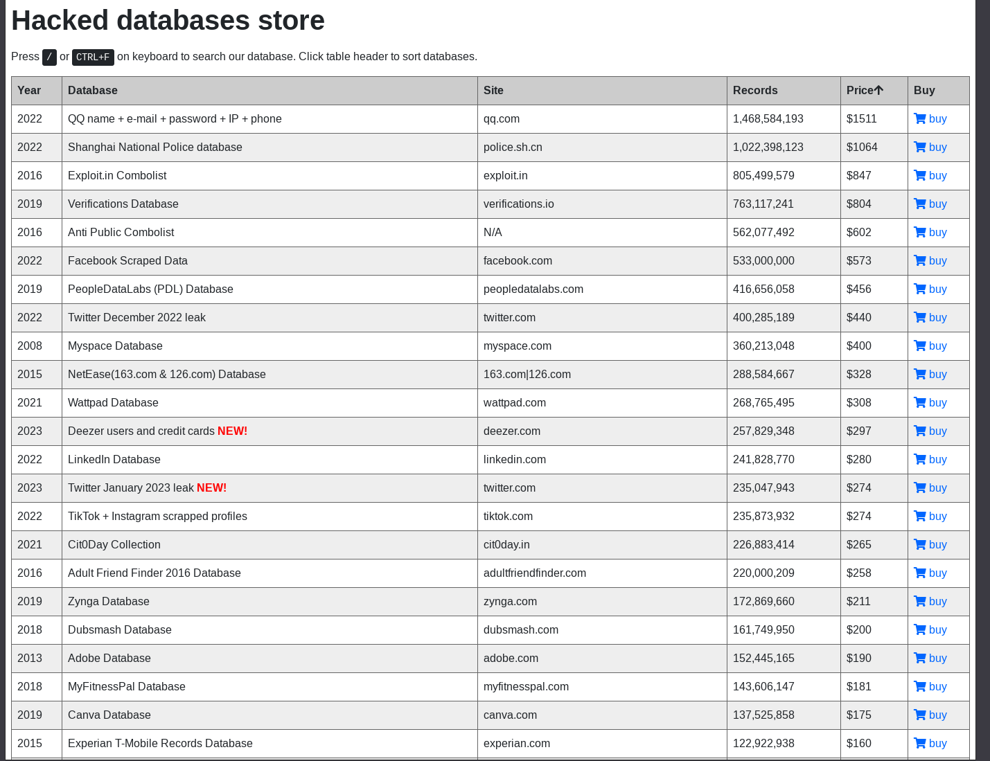The height and width of the screenshot is (761, 990).
Task: Click the buy link for Facebook Scraped Data
Action: click(938, 260)
